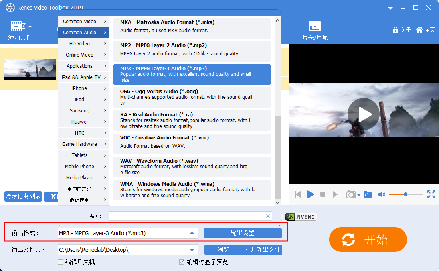This screenshot has height=271, width=439.
Task: Click the large play overlay on preview
Action: coord(364,114)
